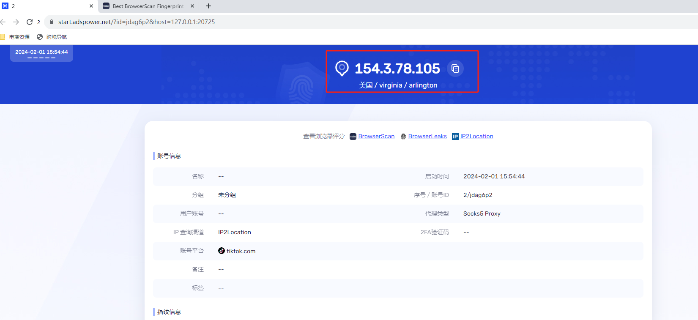
Task: Click the BrowserLeaks fingerprint icon
Action: (403, 137)
